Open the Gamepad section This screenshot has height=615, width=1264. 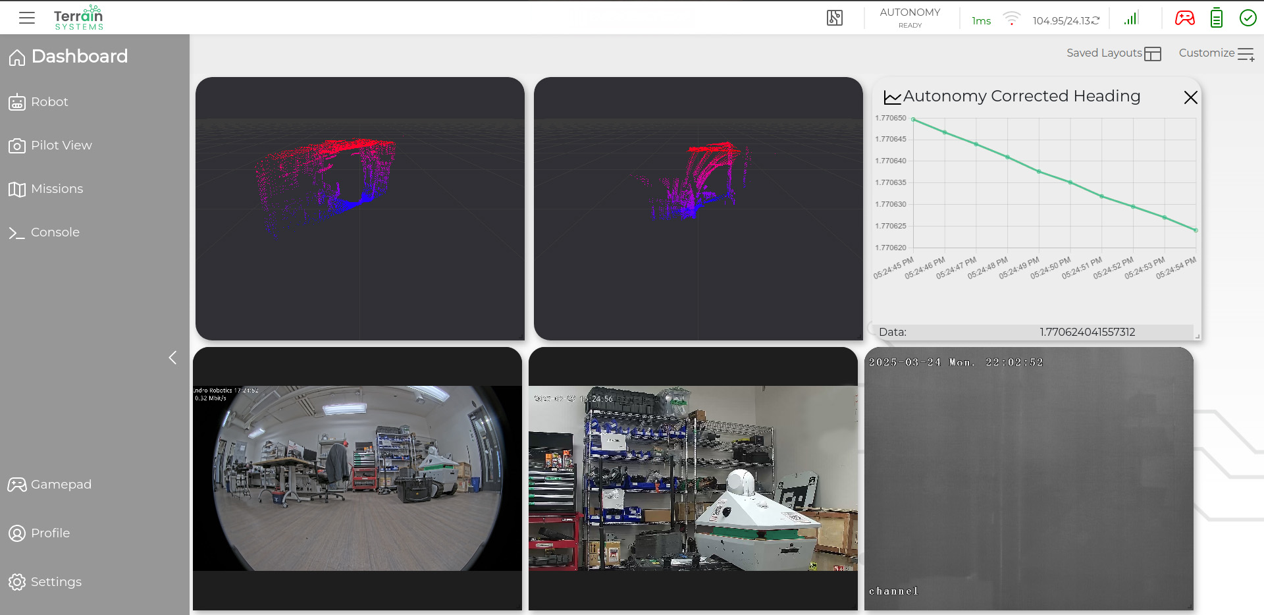[61, 485]
